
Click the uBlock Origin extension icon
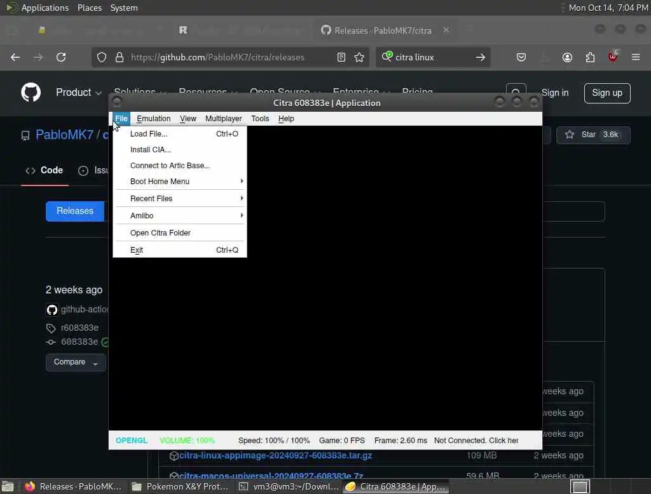pyautogui.click(x=613, y=57)
